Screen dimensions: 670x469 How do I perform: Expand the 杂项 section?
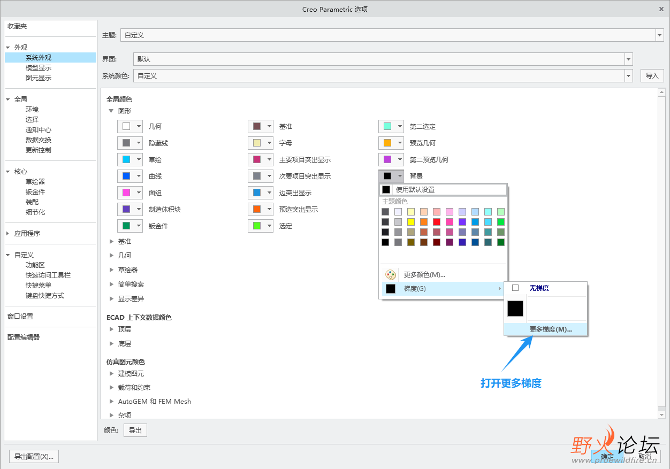coord(111,415)
